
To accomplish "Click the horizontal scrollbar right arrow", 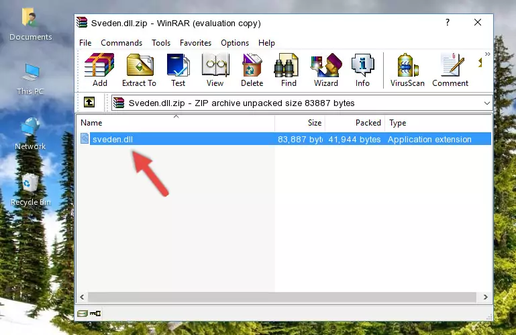I will click(485, 297).
